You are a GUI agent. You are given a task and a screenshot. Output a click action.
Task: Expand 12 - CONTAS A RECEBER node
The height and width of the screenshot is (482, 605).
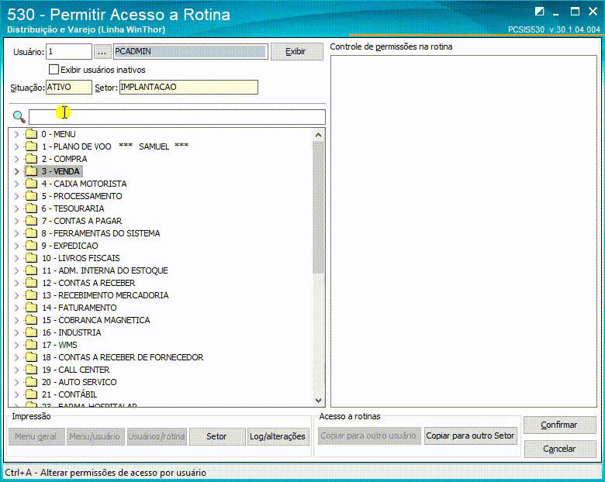[x=16, y=283]
